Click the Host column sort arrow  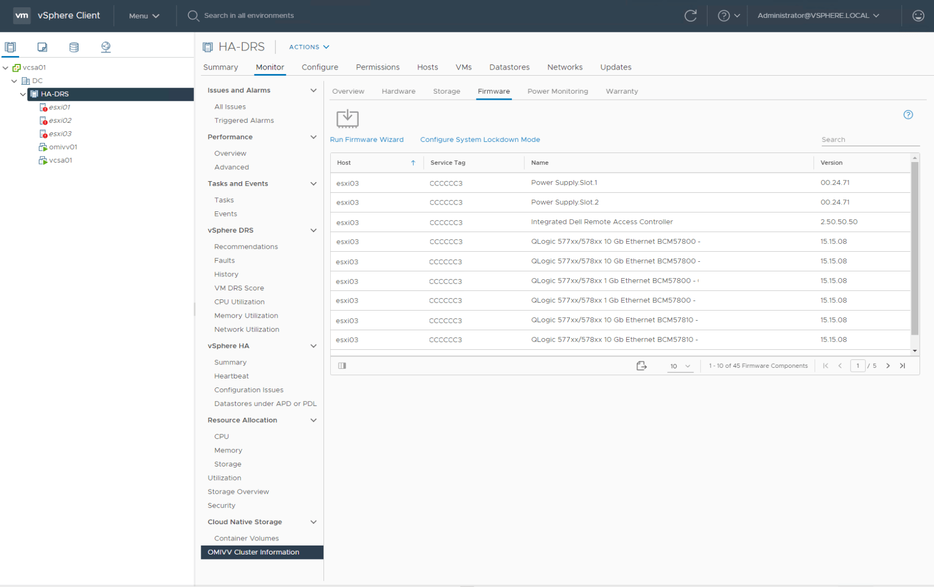pos(413,163)
